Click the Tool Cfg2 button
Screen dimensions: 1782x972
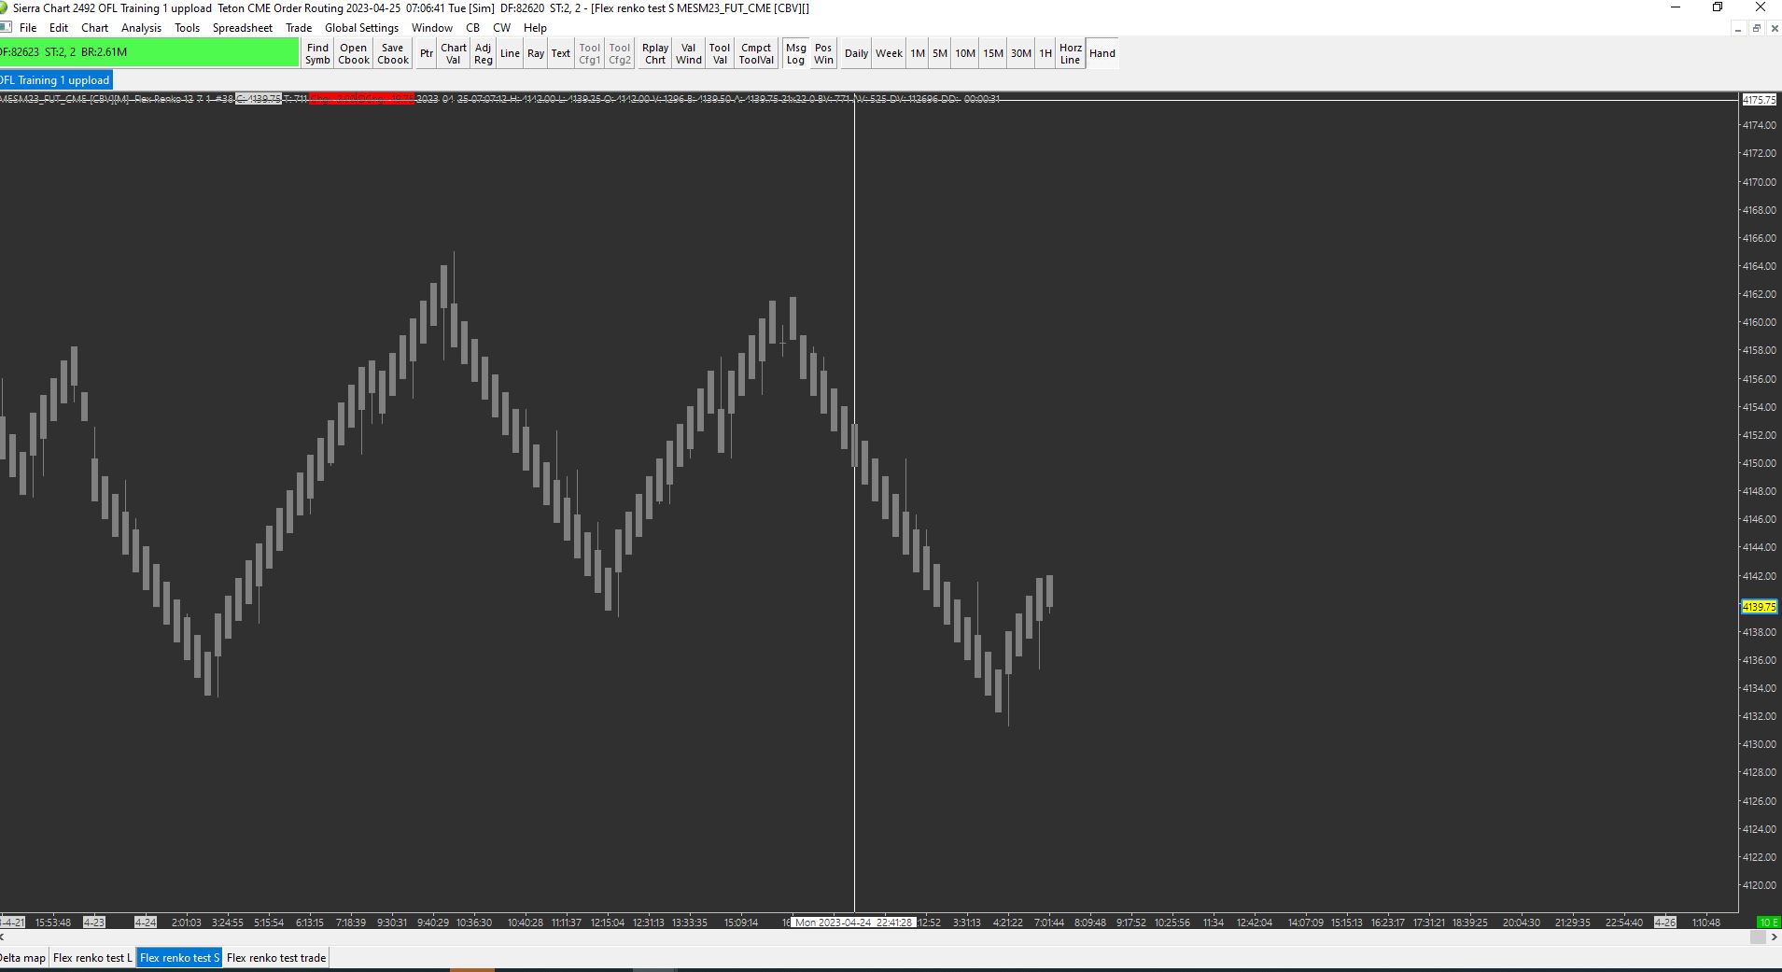(x=620, y=53)
